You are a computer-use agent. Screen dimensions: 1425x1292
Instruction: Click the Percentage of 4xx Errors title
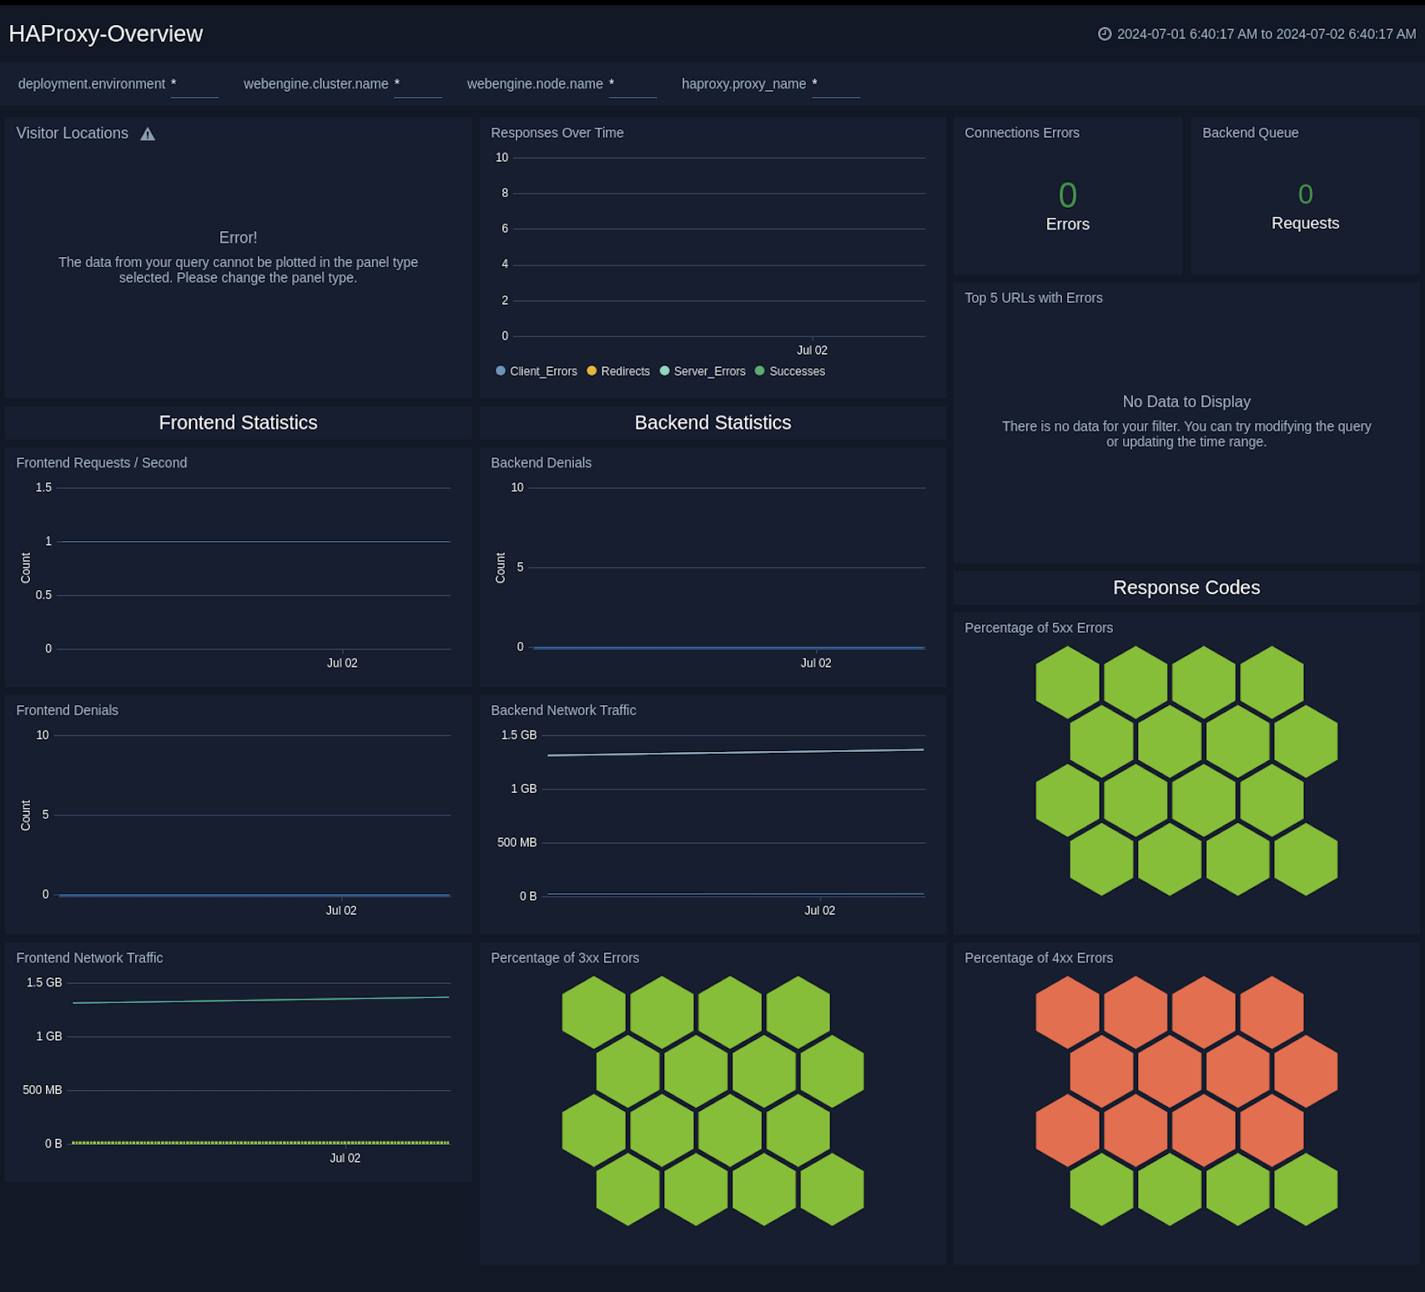click(x=1039, y=958)
